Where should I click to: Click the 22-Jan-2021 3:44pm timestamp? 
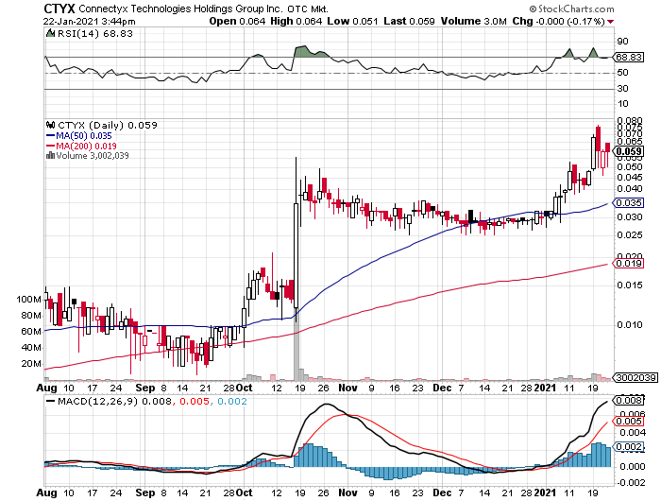[x=90, y=22]
